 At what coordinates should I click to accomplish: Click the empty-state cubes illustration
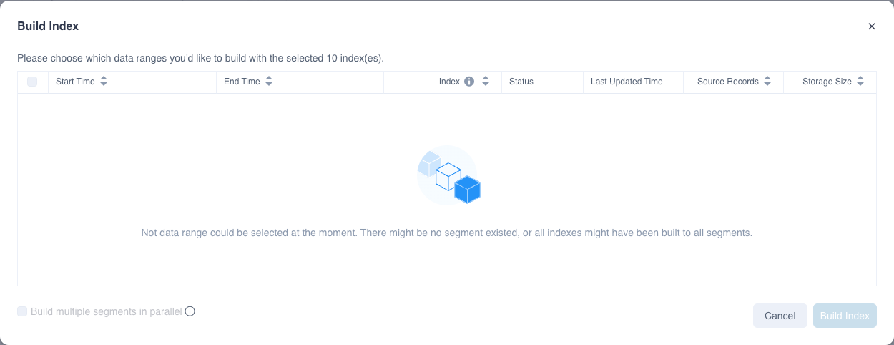(x=448, y=175)
